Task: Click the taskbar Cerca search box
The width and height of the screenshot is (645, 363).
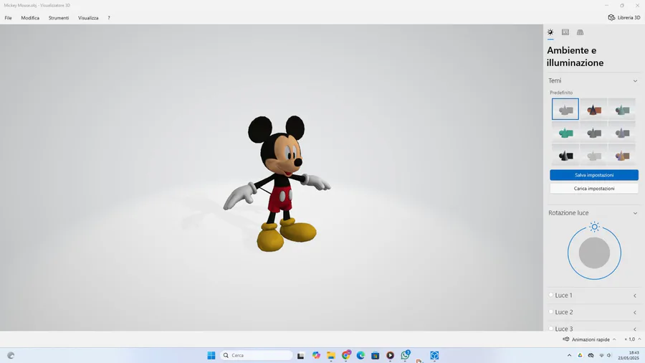Action: [x=257, y=355]
